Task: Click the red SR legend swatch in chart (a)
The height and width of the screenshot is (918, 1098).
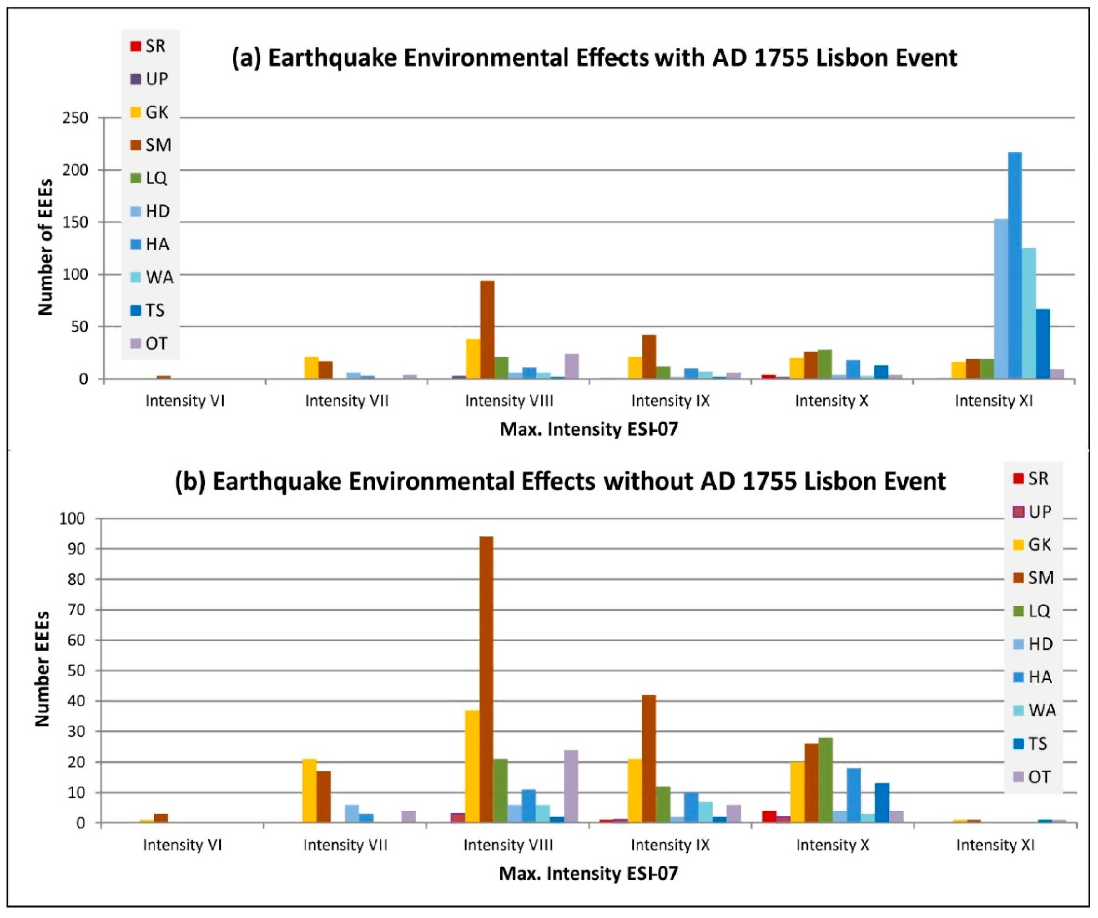Action: pyautogui.click(x=135, y=47)
